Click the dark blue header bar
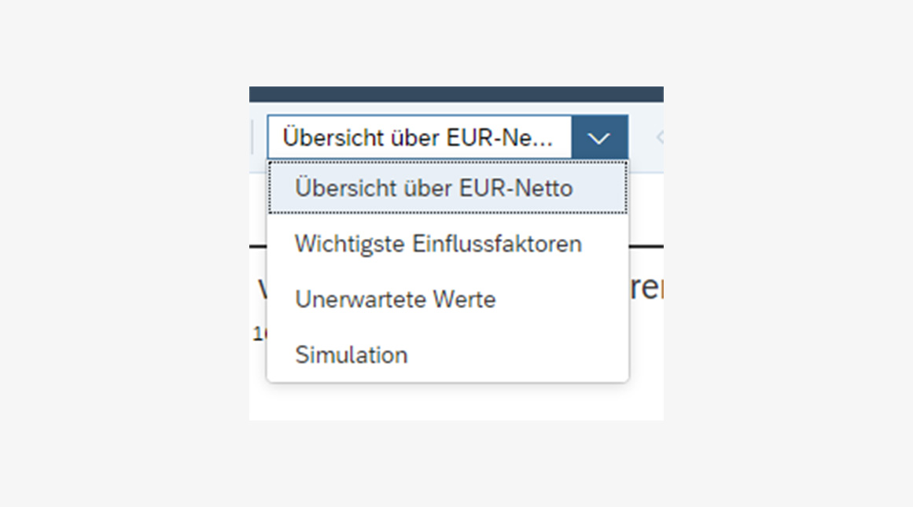Viewport: 913px width, 507px height. 456,94
